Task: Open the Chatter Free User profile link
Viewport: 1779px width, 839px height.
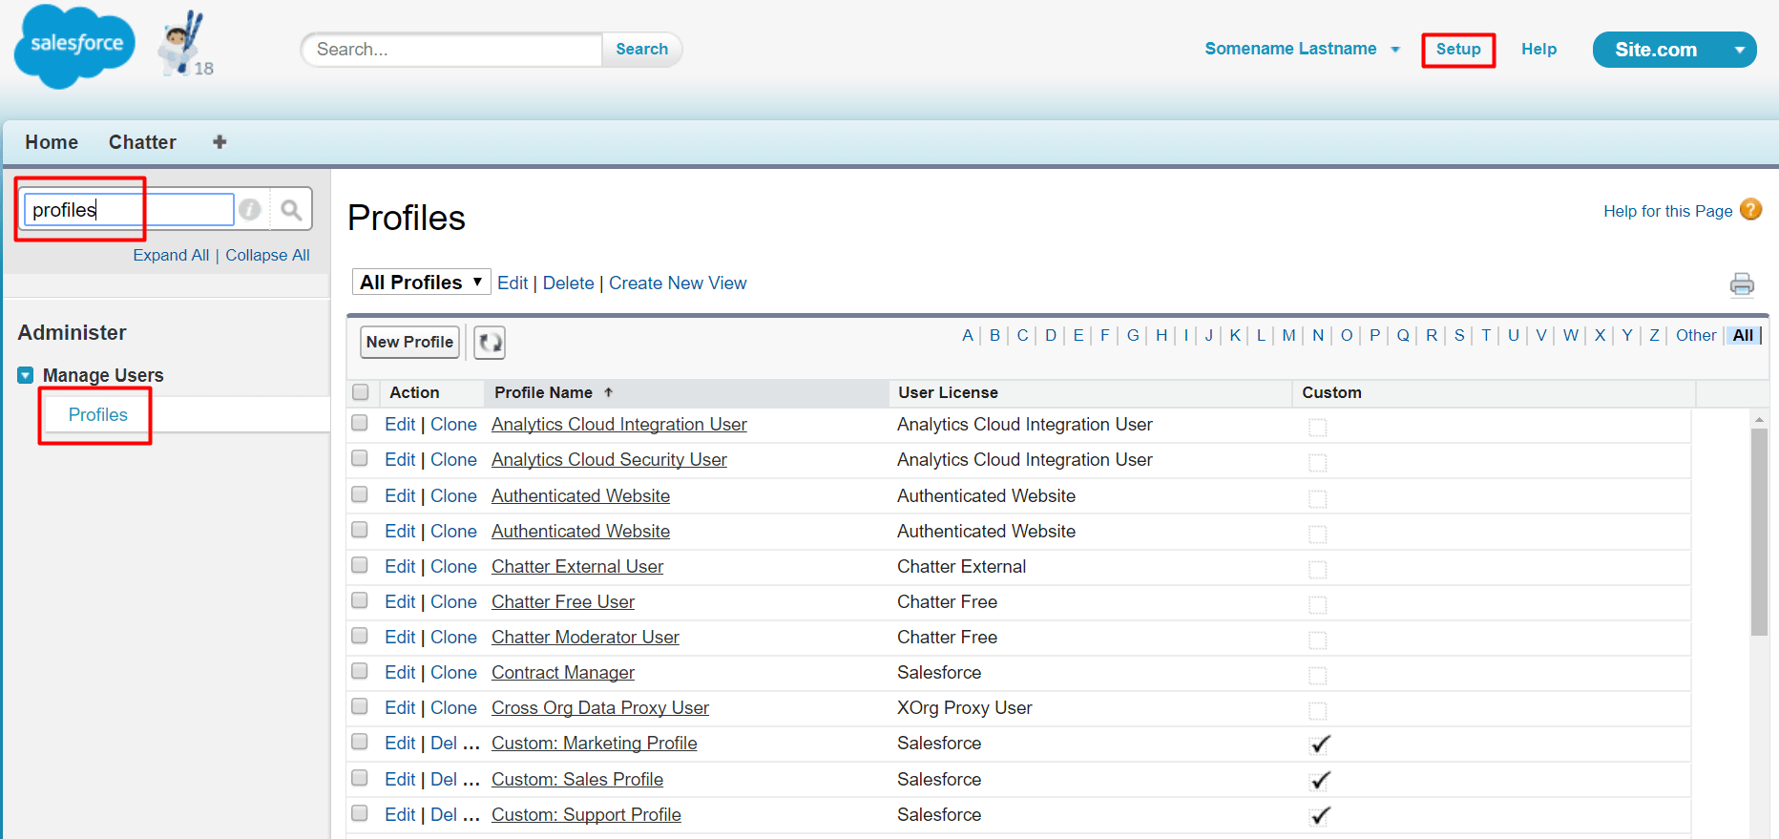Action: point(562,602)
